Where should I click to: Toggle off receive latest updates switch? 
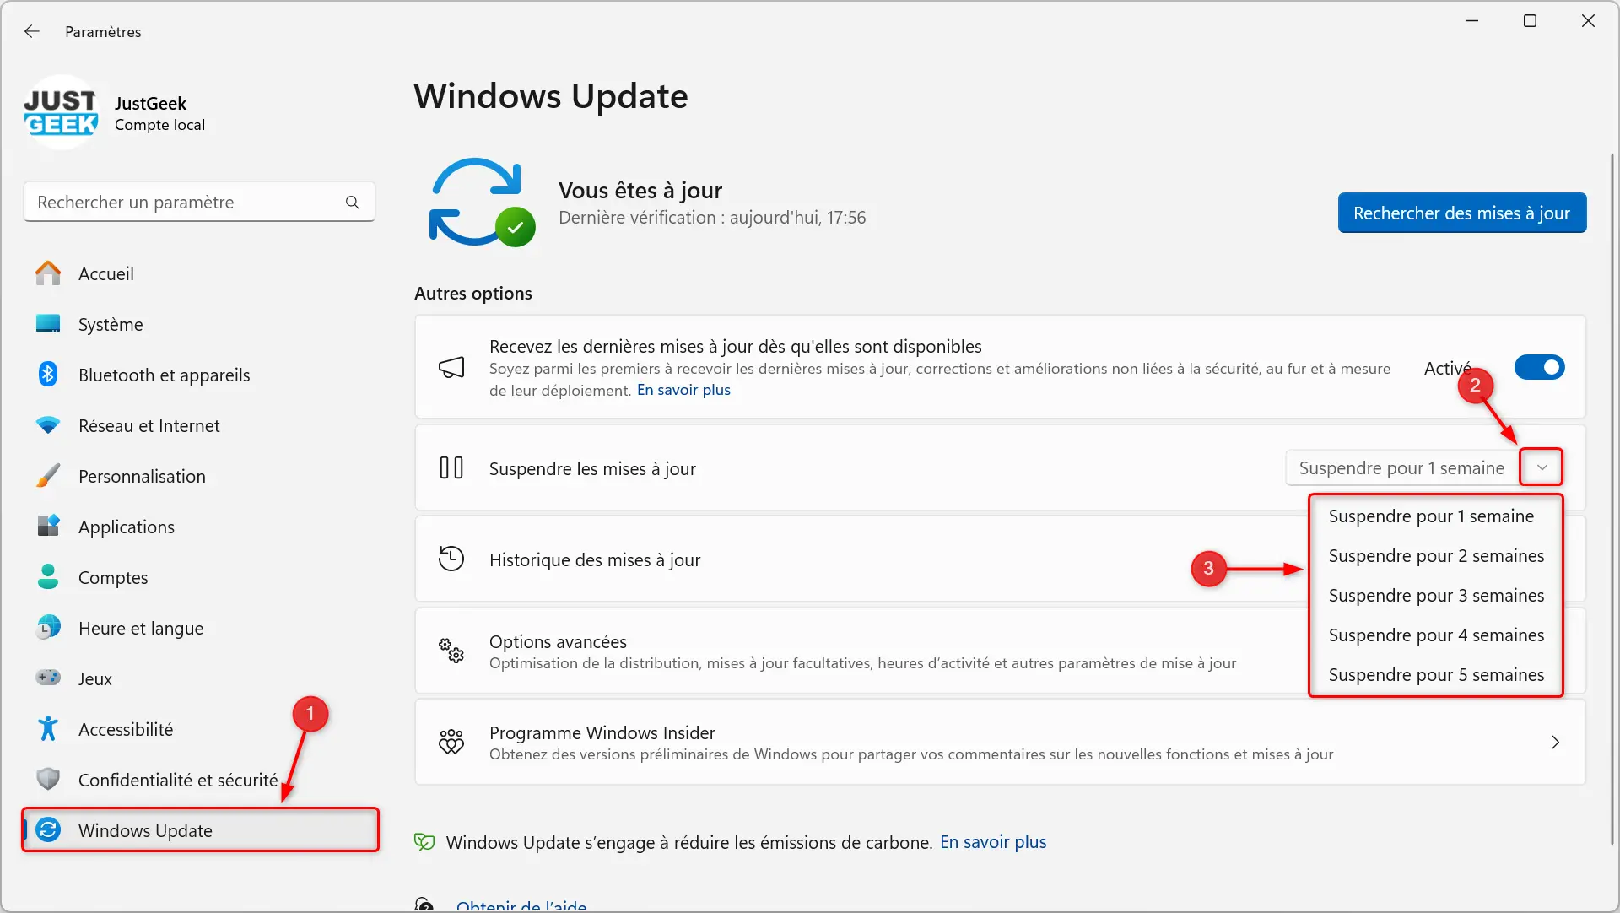click(x=1539, y=367)
